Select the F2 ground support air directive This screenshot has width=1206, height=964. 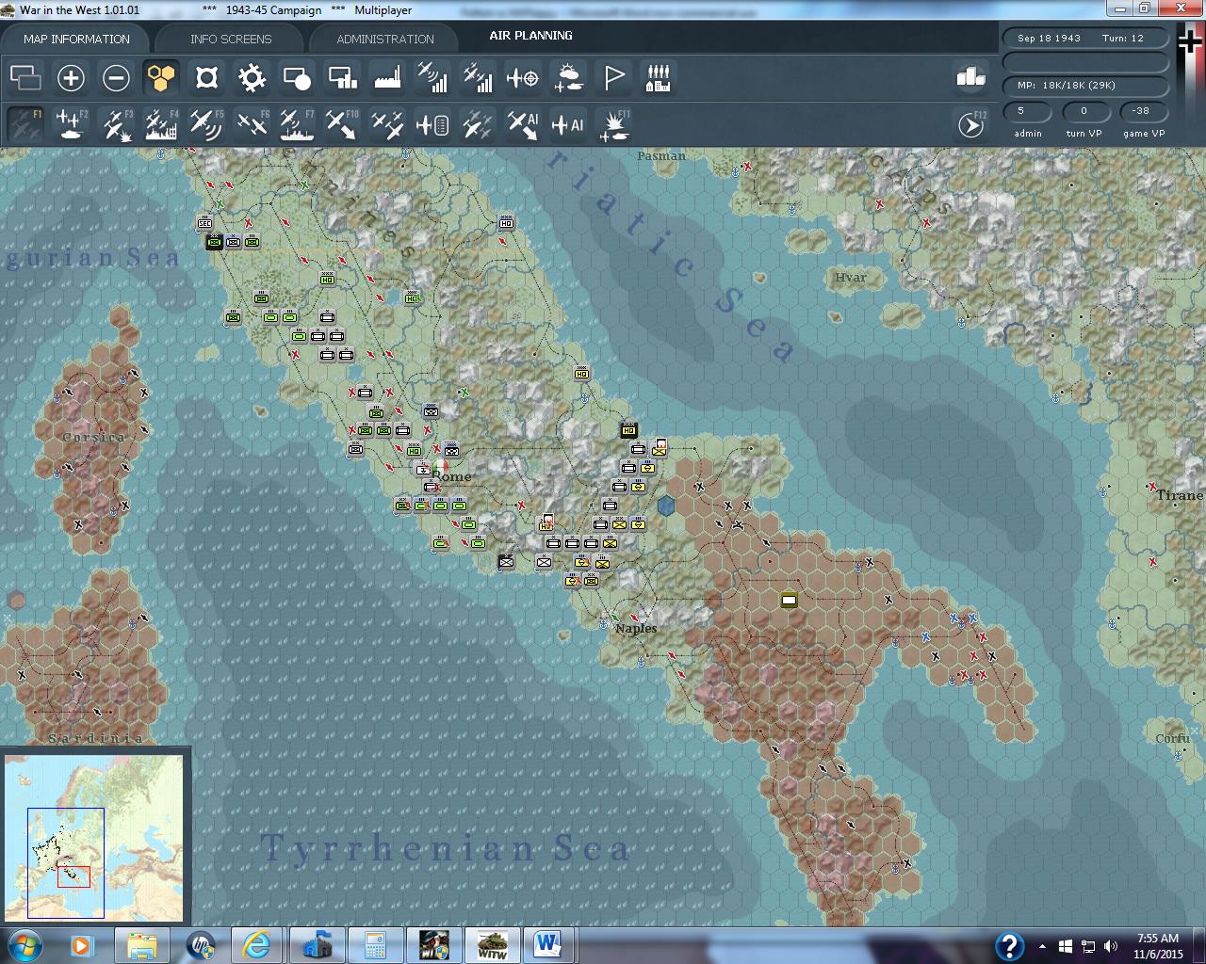coord(71,124)
